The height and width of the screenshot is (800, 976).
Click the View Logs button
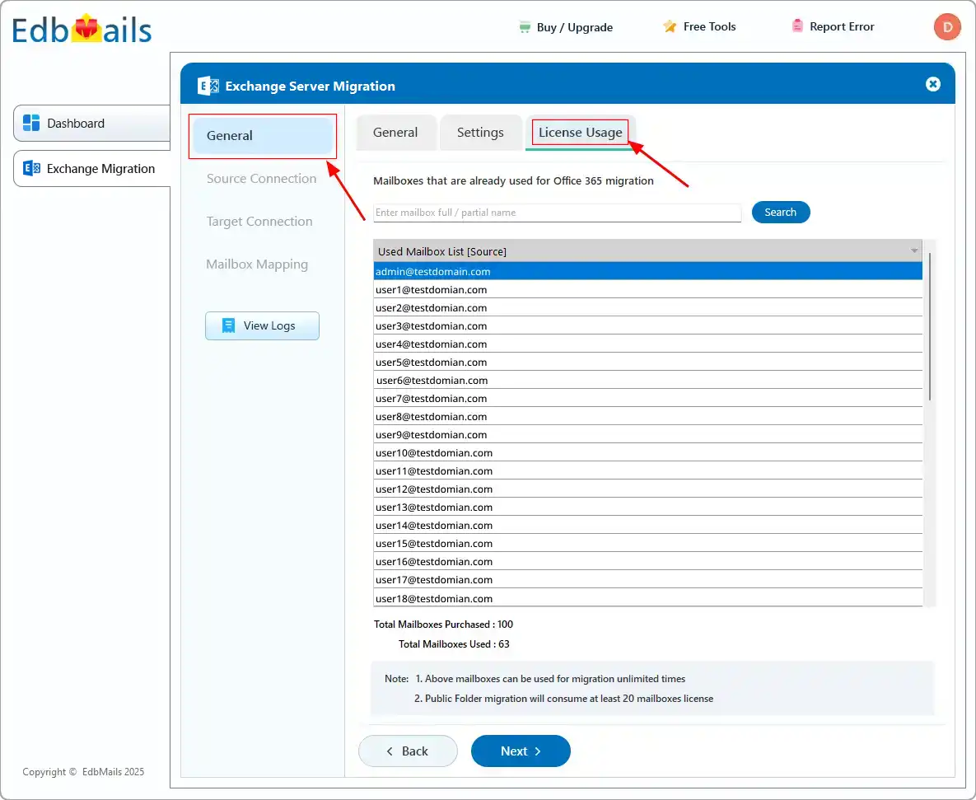[262, 325]
